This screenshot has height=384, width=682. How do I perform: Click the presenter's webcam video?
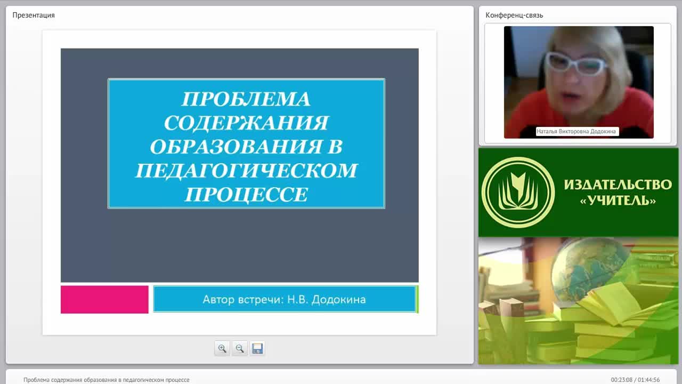(579, 82)
